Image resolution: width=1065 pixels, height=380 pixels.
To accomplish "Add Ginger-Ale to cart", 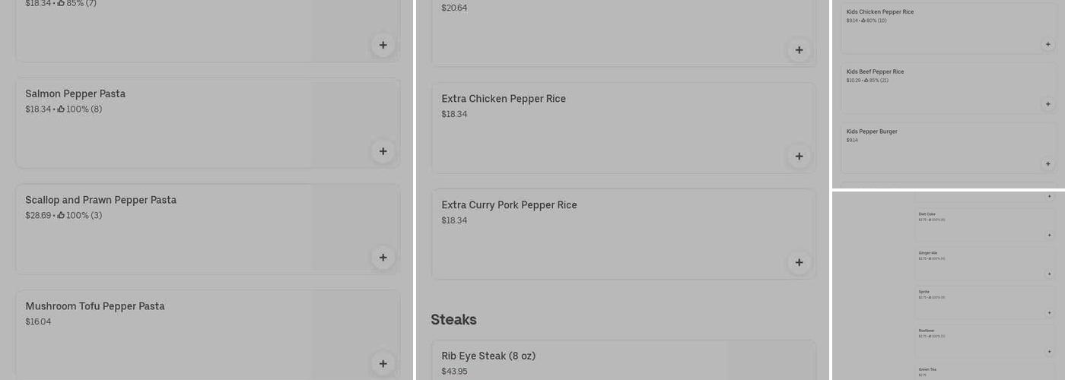I will point(1050,274).
